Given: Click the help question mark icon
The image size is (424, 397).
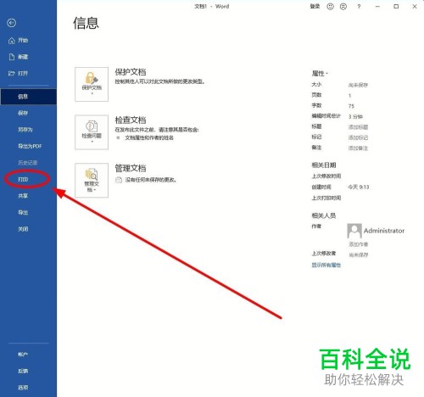Looking at the screenshot, I should coord(359,7).
